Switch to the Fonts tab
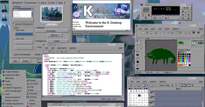The image size is (205, 107). [x=52, y=3]
